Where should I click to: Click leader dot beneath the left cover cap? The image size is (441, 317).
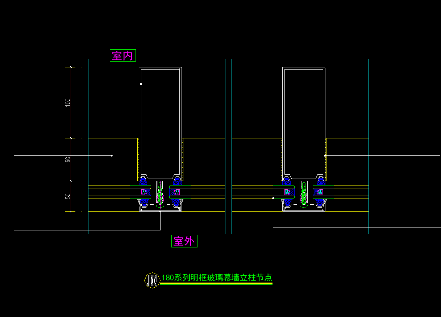click(160, 212)
